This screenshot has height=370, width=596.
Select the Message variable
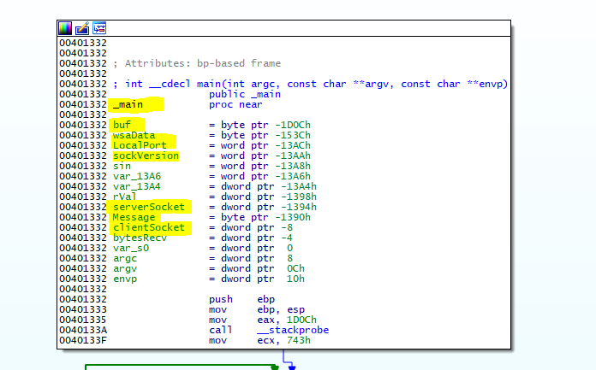(134, 217)
